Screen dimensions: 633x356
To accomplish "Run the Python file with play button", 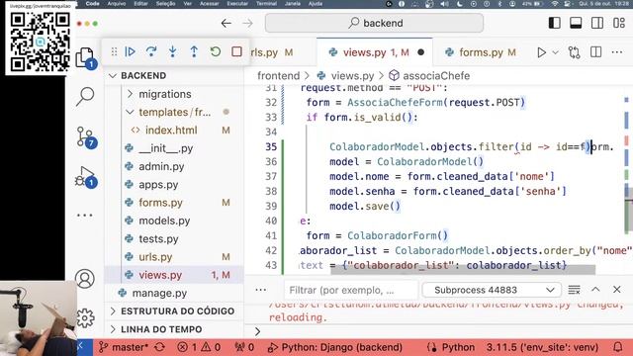I will 541,52.
